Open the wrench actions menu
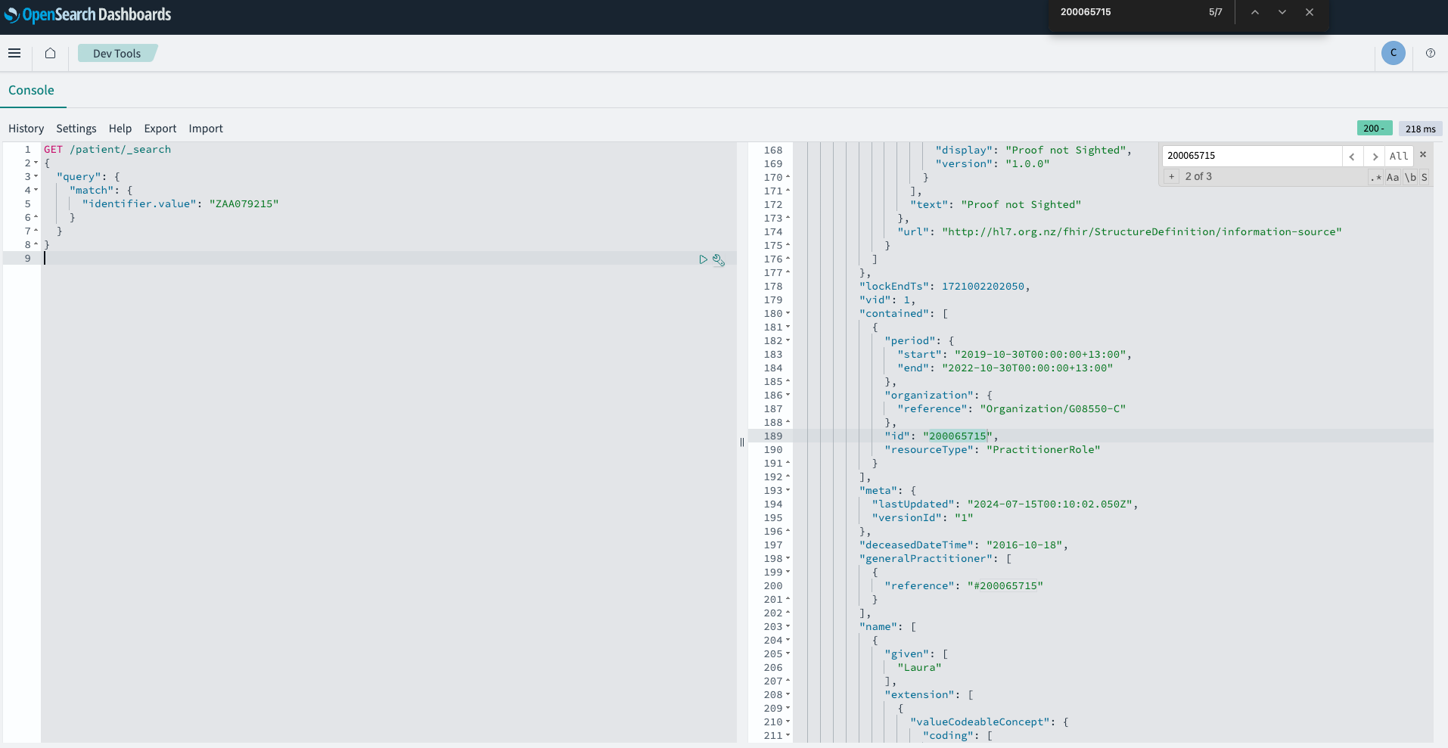Viewport: 1448px width, 748px height. 719,259
